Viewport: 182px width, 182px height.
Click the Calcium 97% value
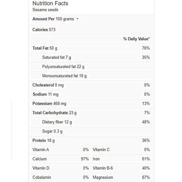85,159
